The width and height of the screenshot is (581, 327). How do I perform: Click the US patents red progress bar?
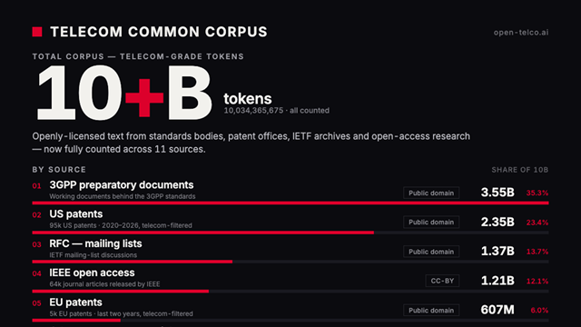point(203,233)
